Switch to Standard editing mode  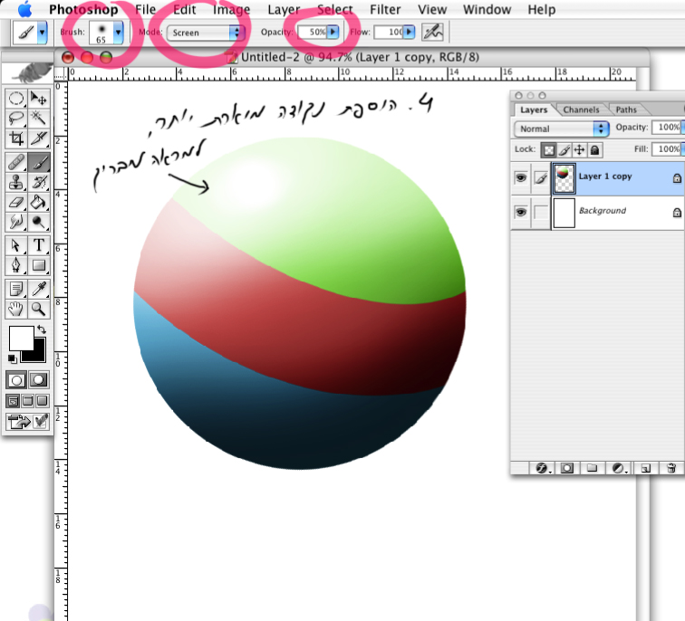[16, 380]
